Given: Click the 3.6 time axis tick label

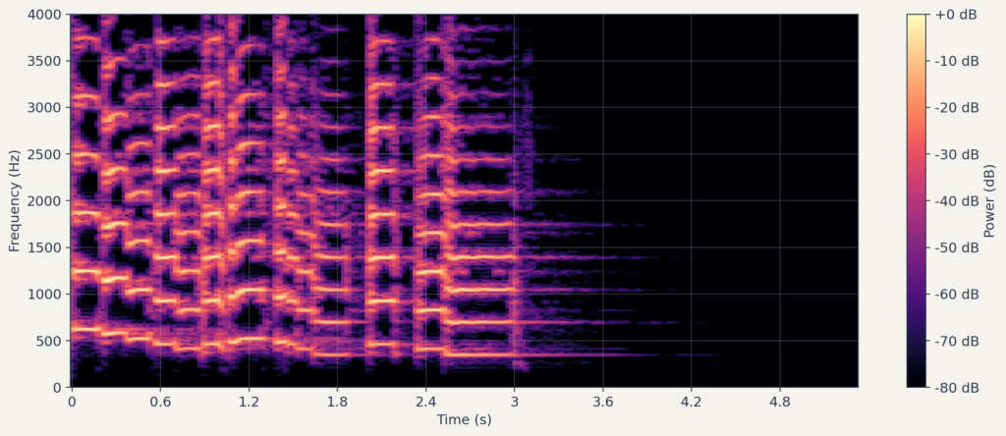Looking at the screenshot, I should point(602,402).
